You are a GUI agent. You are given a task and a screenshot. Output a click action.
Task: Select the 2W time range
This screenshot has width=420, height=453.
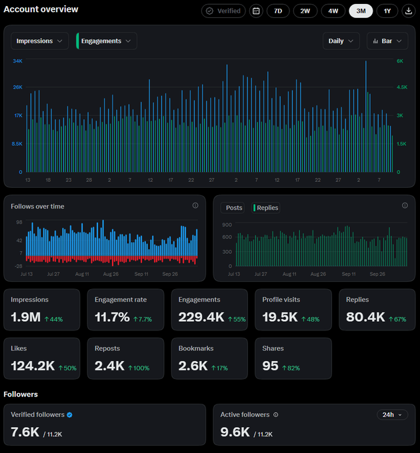tap(305, 11)
